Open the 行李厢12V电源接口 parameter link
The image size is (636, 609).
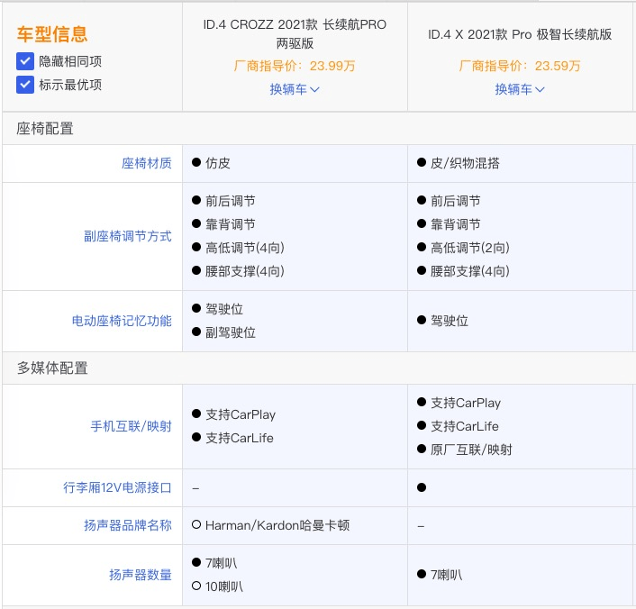pyautogui.click(x=117, y=487)
